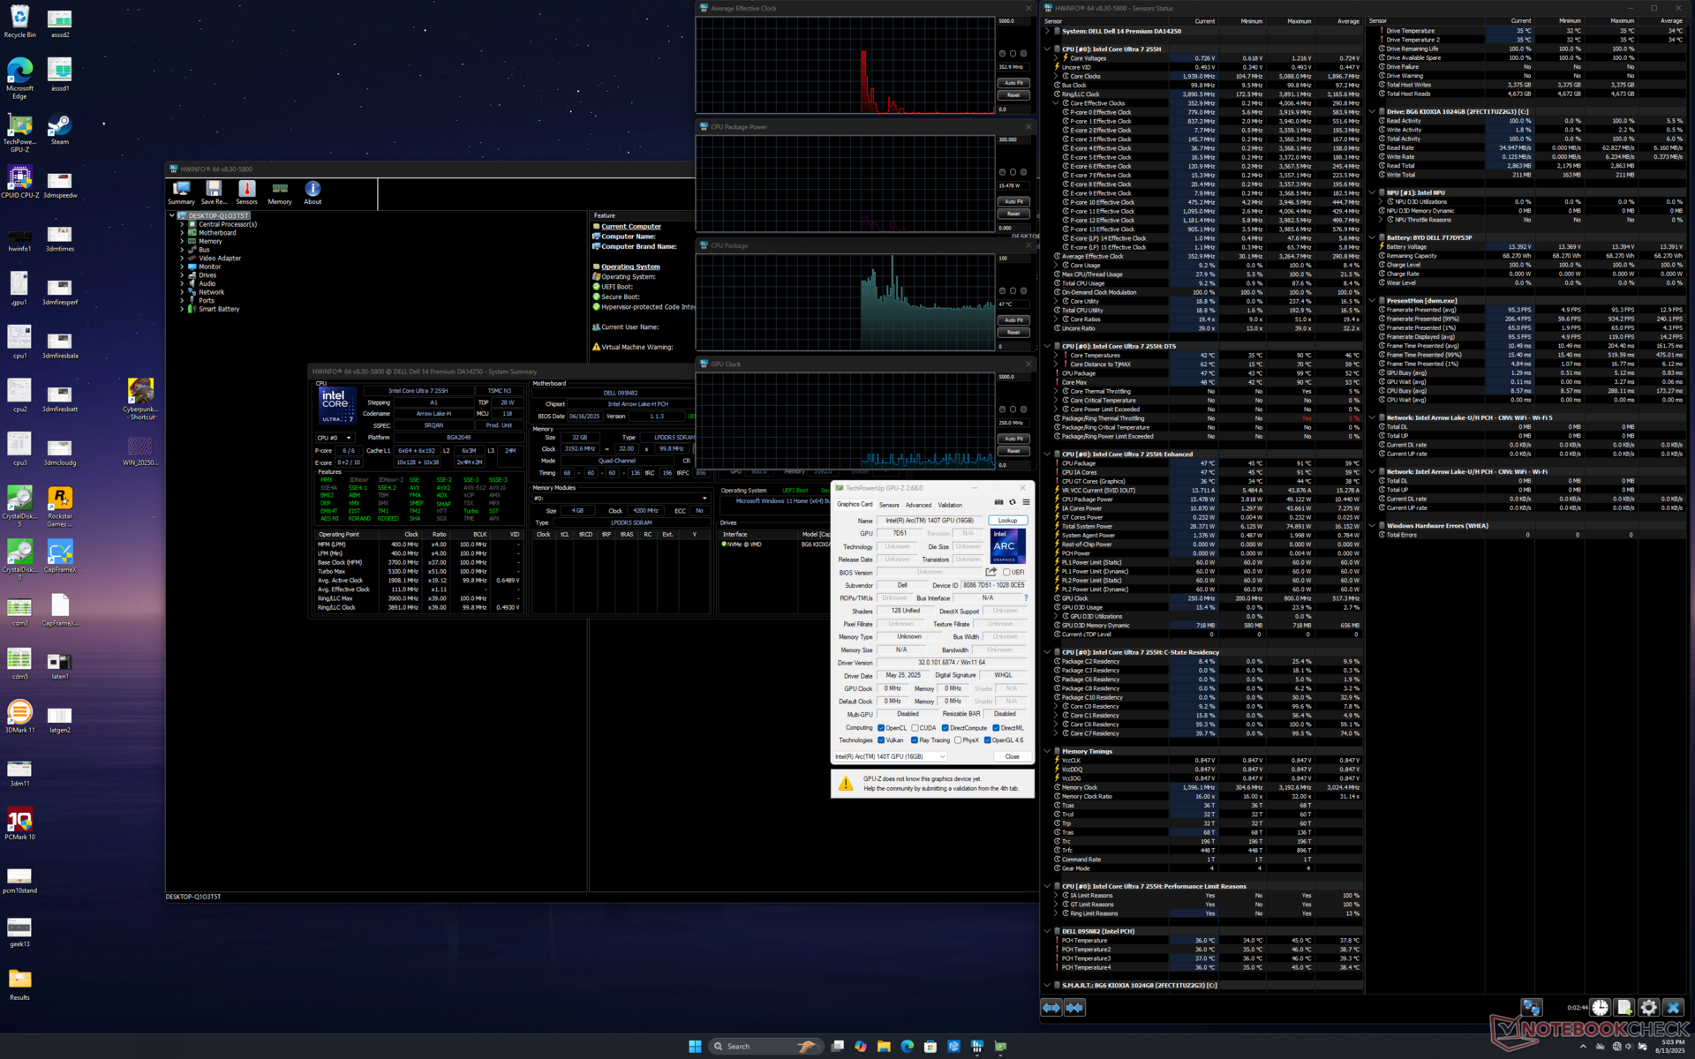Select Drives tree item in HWiNFO

(x=207, y=275)
